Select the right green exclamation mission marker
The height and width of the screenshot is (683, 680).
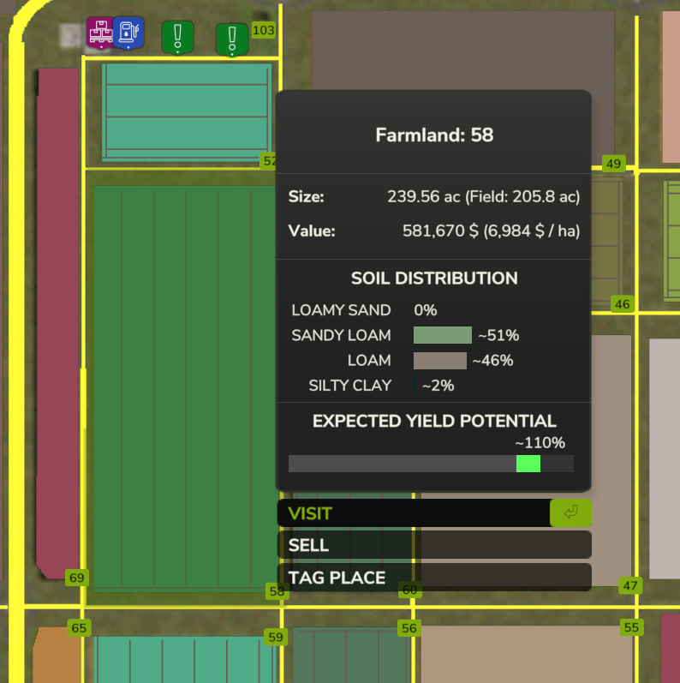[x=232, y=40]
